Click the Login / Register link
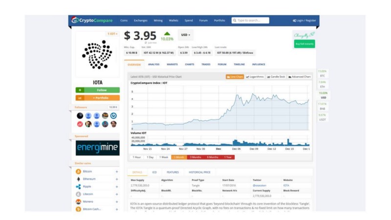The image size is (391, 220). (304, 21)
